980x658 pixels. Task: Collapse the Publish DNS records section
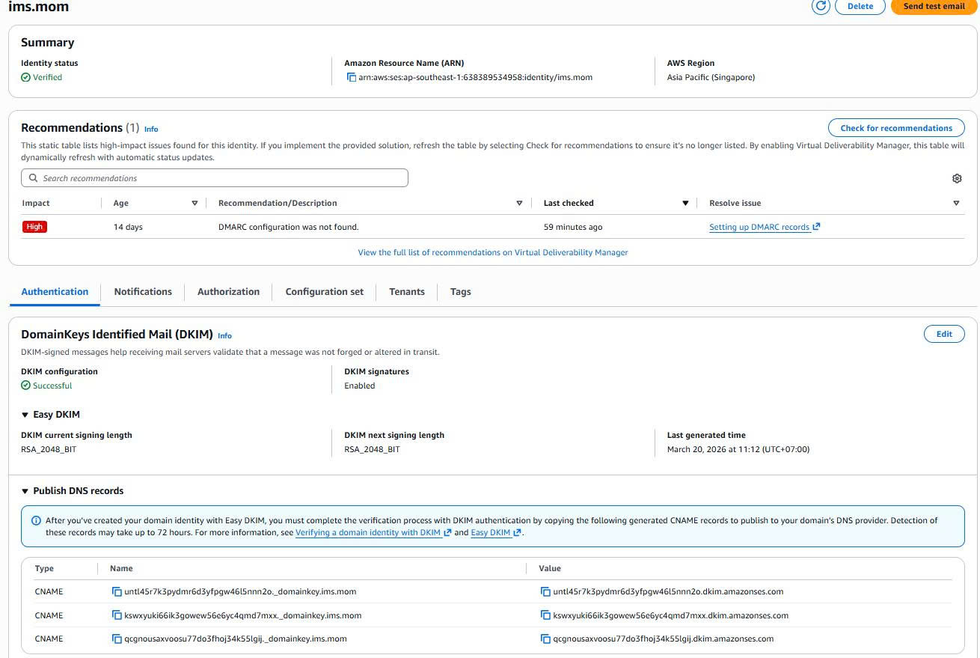(x=26, y=490)
